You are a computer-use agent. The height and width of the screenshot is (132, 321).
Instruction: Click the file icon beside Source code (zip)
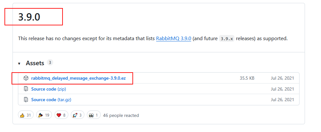[x=26, y=89]
